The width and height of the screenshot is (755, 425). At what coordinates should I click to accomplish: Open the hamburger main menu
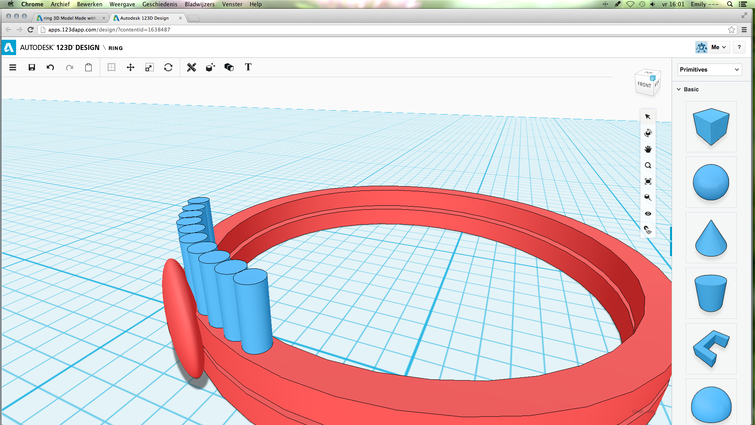pyautogui.click(x=13, y=67)
